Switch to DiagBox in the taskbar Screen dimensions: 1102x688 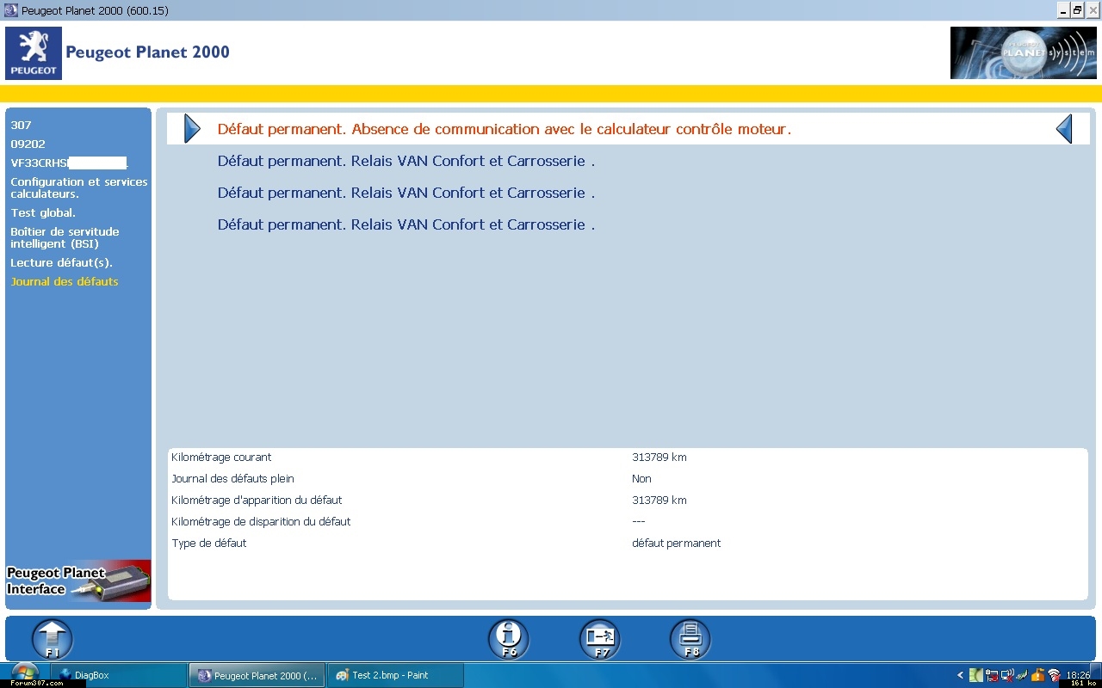(x=118, y=675)
